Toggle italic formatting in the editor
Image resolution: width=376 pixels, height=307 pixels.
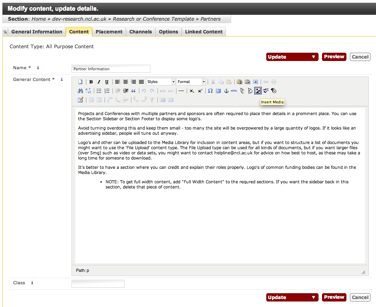pos(99,82)
